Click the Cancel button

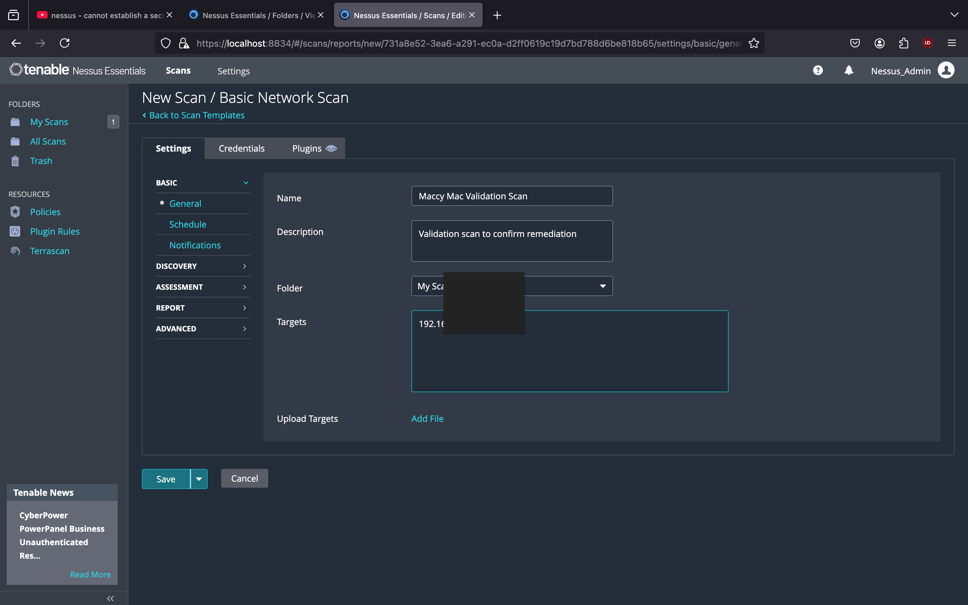[x=244, y=479]
